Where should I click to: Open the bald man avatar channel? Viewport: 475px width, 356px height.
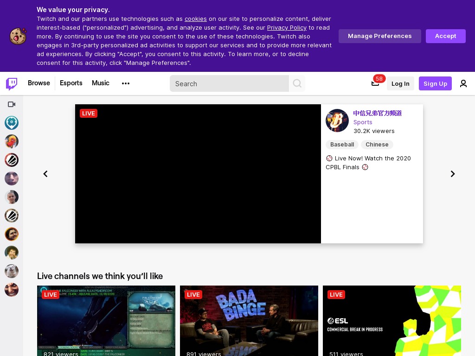(12, 197)
